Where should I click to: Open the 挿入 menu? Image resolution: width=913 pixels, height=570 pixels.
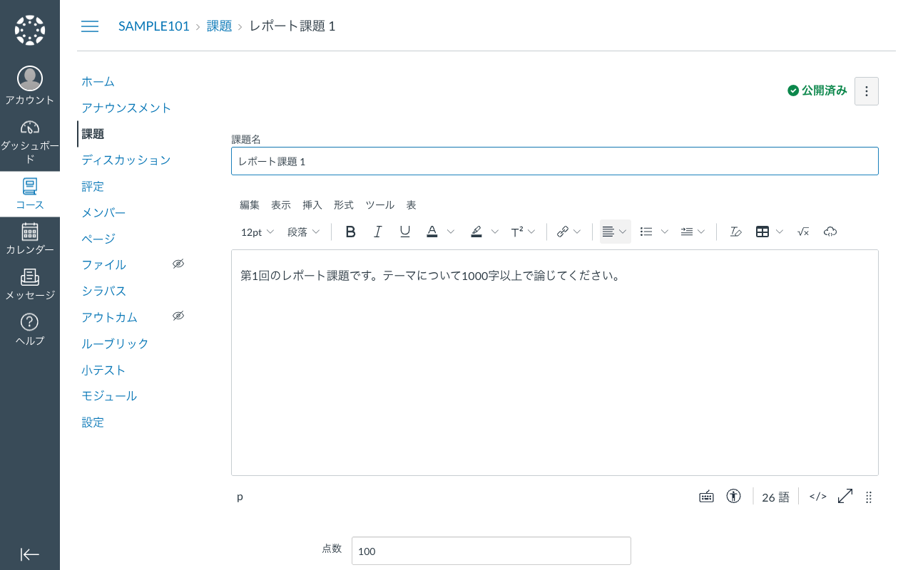tap(312, 205)
